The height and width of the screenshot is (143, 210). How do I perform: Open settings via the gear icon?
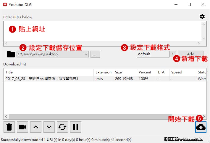[x=202, y=17]
